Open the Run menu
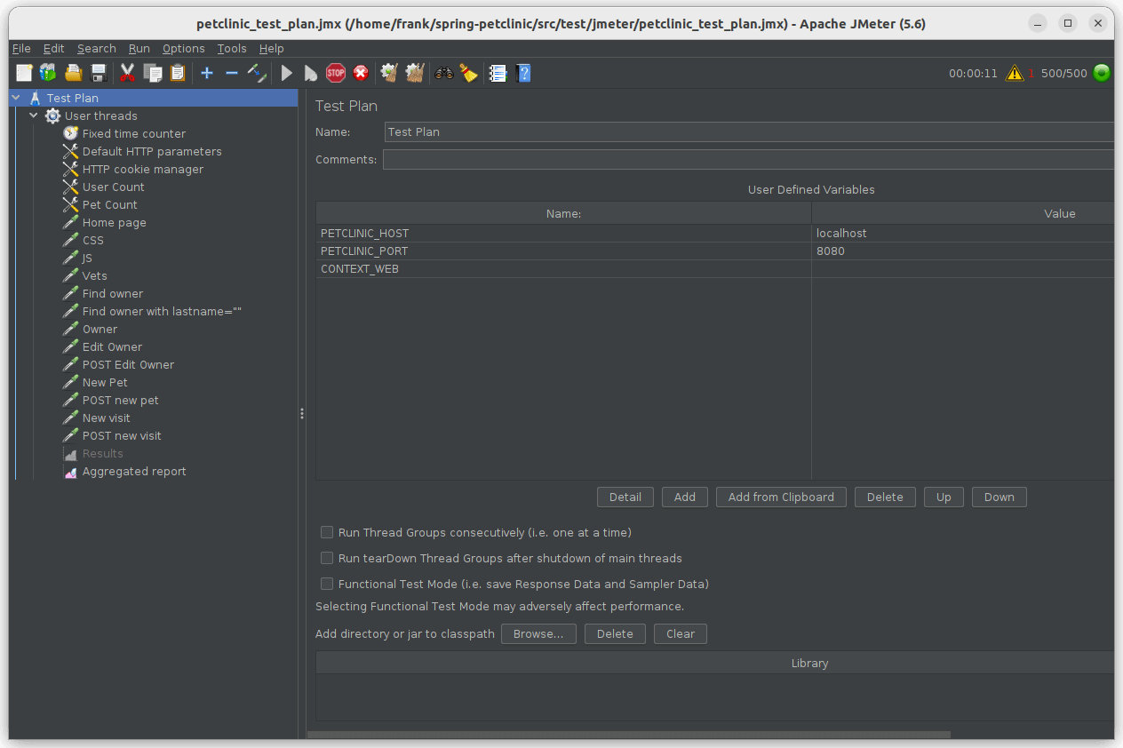This screenshot has width=1123, height=748. [139, 49]
